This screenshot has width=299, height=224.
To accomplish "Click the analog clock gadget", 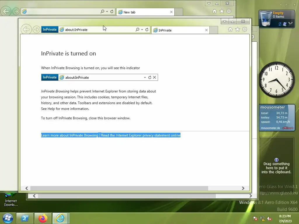I will [277, 80].
